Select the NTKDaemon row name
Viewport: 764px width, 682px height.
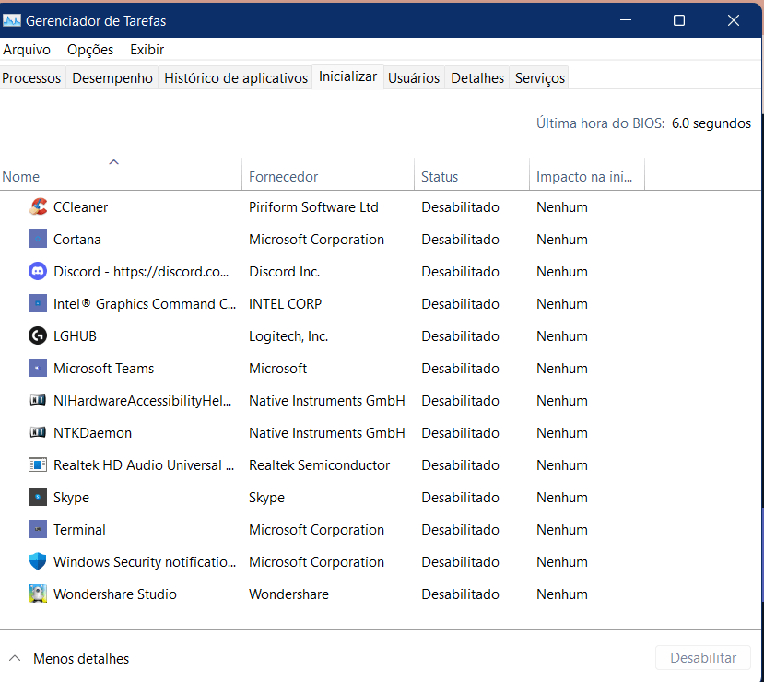tap(92, 432)
